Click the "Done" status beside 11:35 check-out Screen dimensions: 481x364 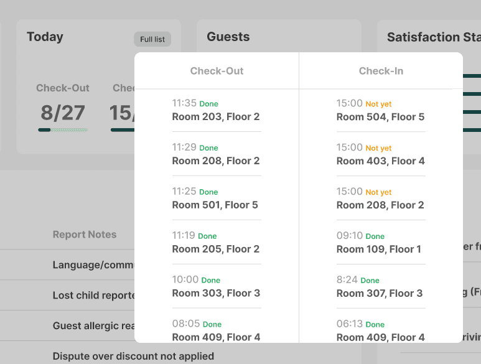pos(208,104)
